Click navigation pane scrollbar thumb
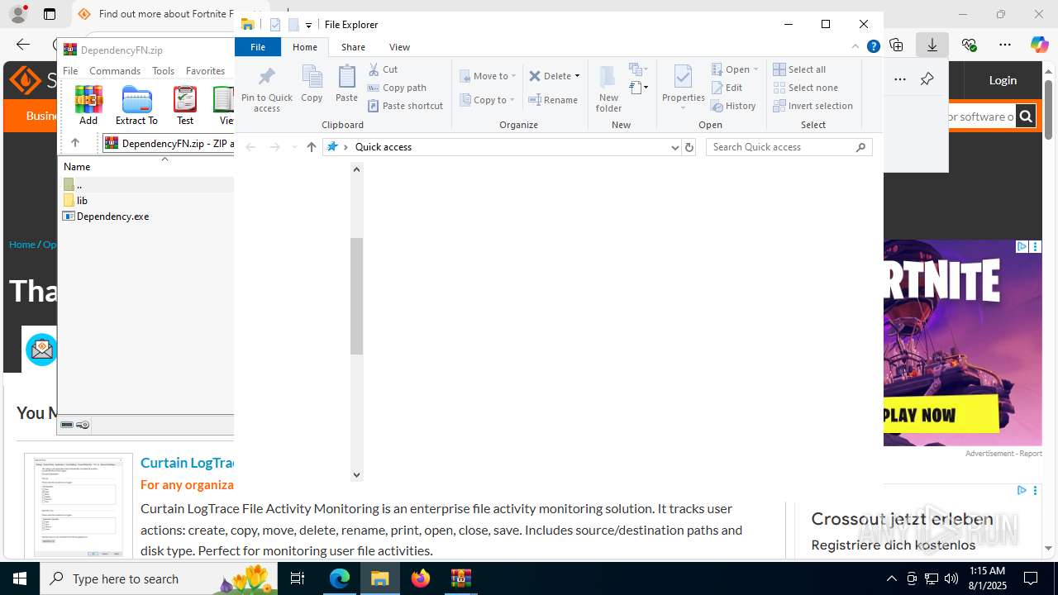 (356, 297)
